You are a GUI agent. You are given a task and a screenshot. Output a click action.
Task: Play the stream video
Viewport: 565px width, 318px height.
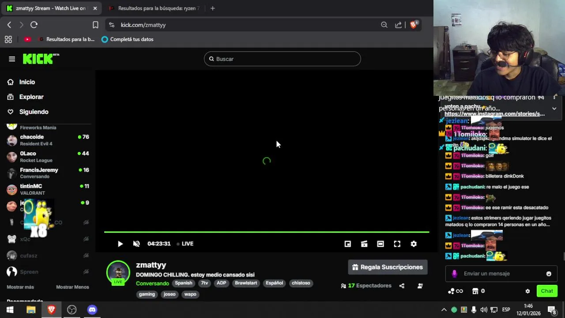120,244
